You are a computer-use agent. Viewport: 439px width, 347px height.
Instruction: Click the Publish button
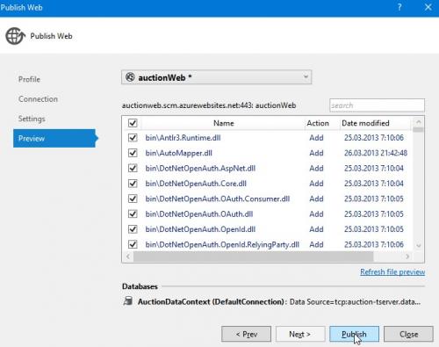click(x=354, y=334)
